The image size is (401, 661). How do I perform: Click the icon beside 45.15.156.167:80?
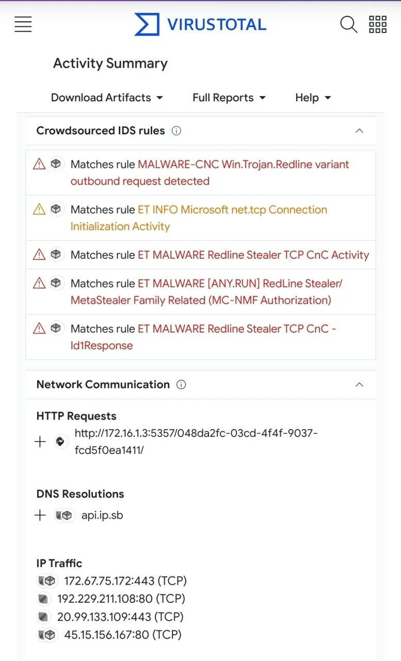pyautogui.click(x=47, y=635)
